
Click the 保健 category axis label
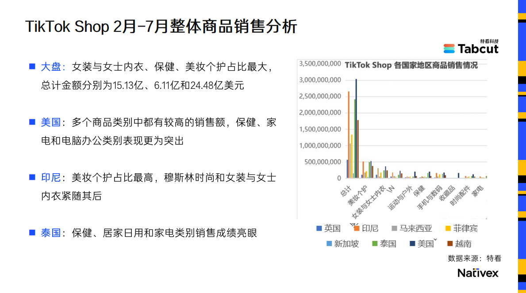pyautogui.click(x=419, y=191)
